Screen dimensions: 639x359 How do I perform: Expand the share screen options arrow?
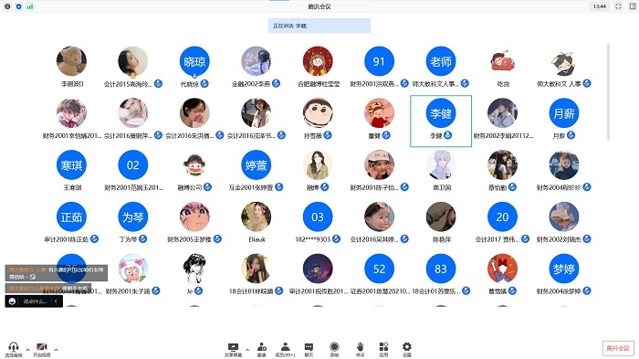pyautogui.click(x=247, y=350)
